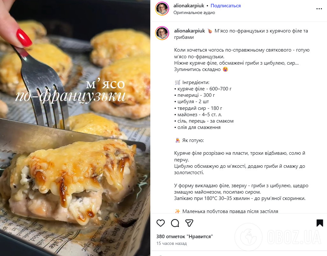This screenshot has width=327, height=256.
Task: Toggle the bookmark save icon
Action: [320, 223]
